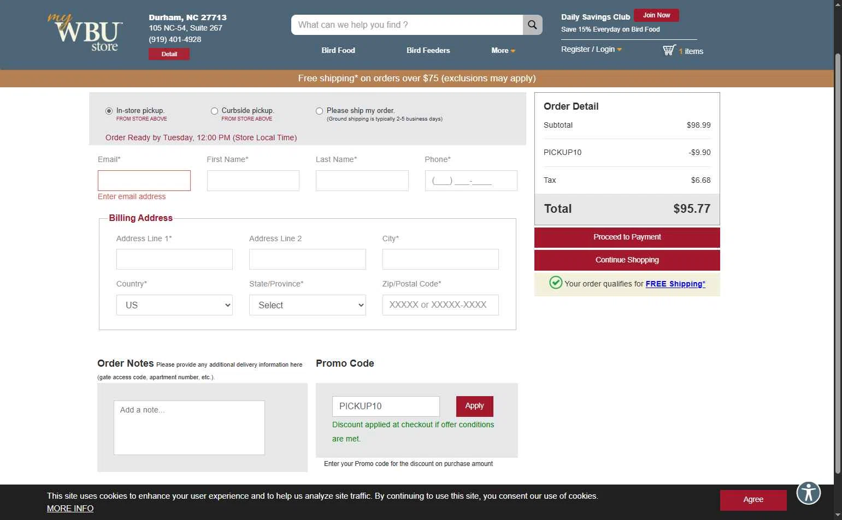Click Continue Shopping button
The image size is (842, 520).
[x=627, y=260]
